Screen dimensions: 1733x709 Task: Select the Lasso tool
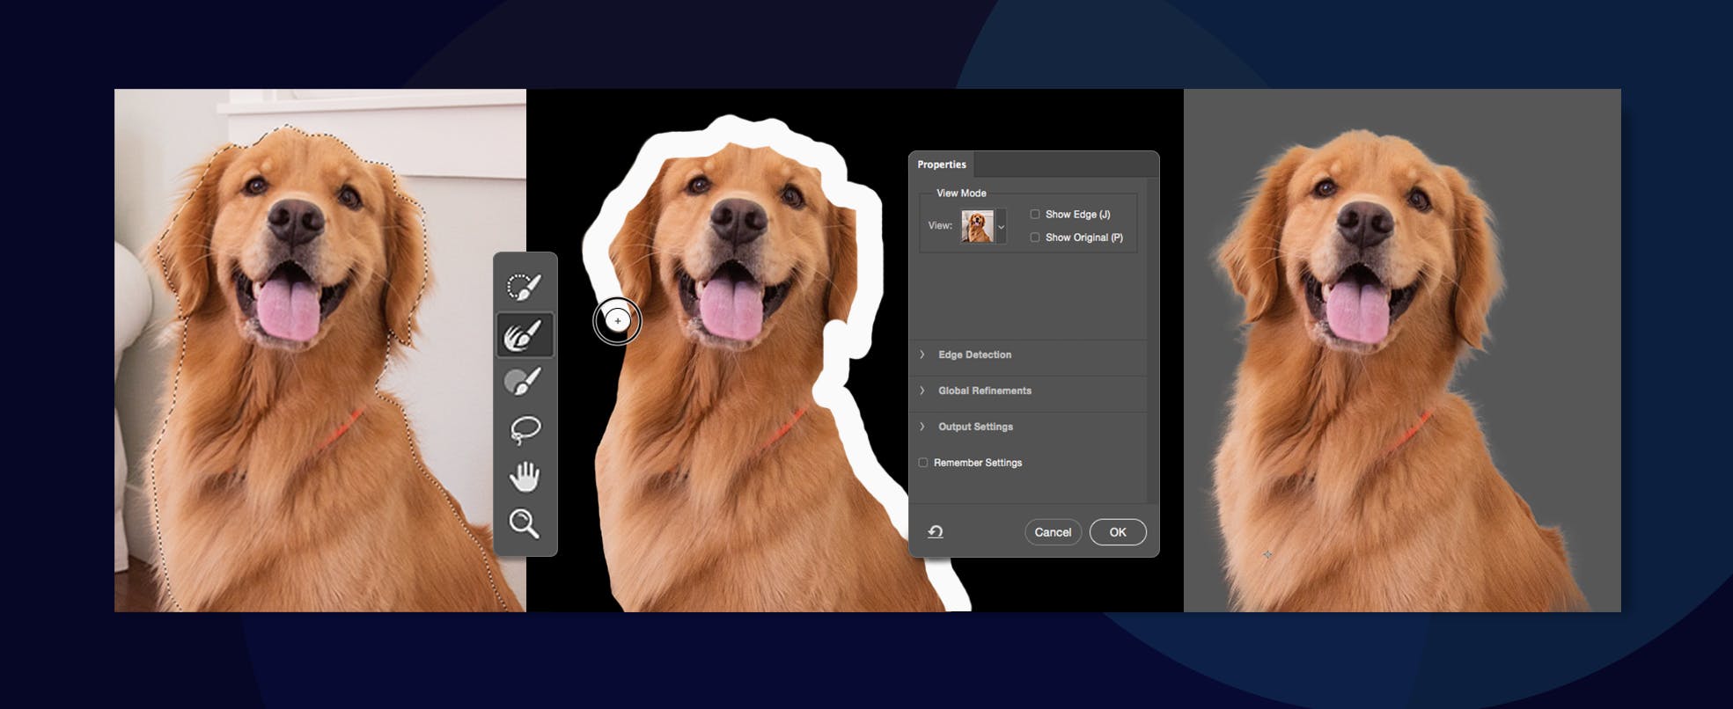[525, 429]
